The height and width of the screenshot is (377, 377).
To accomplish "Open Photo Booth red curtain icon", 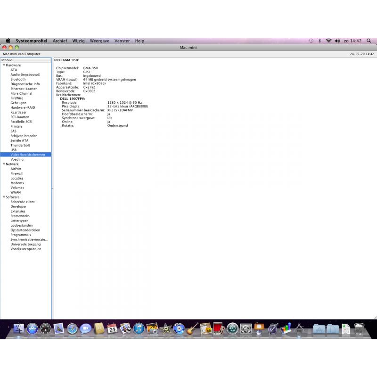I will [x=219, y=328].
